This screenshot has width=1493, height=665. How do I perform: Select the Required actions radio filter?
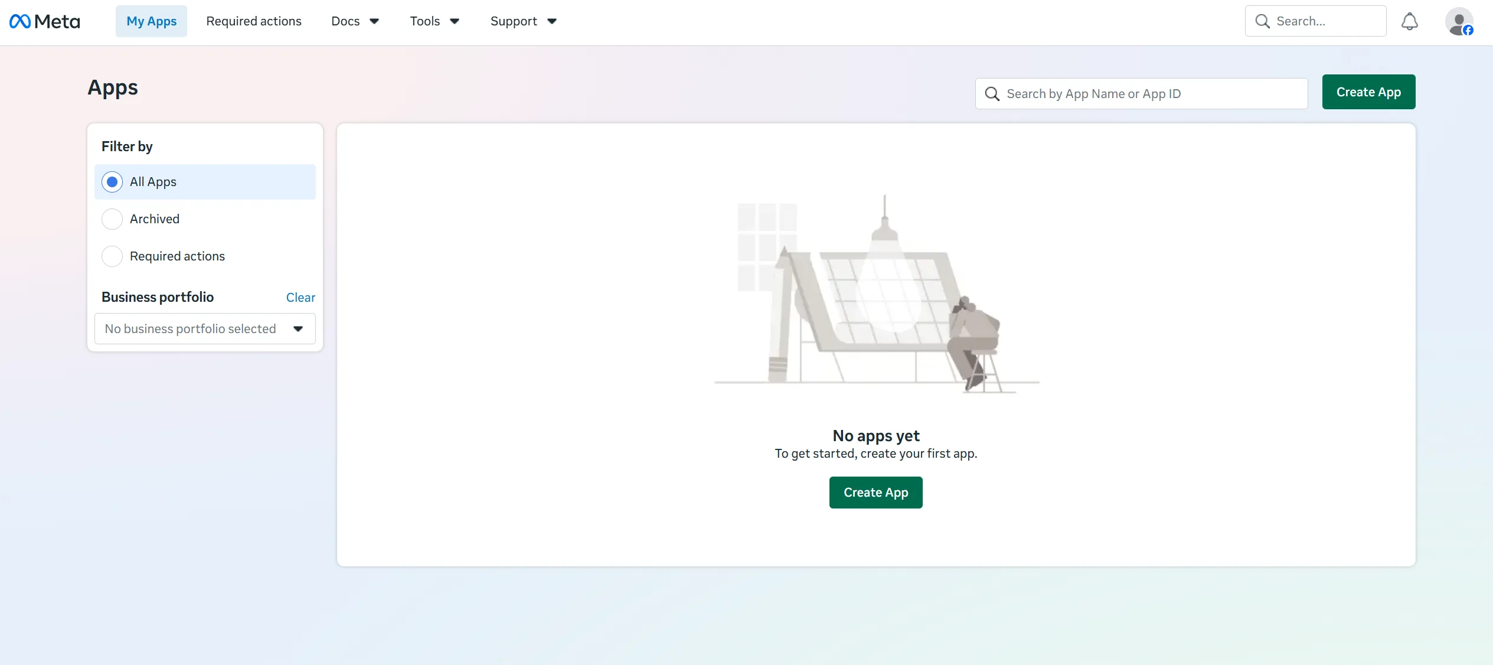click(205, 256)
